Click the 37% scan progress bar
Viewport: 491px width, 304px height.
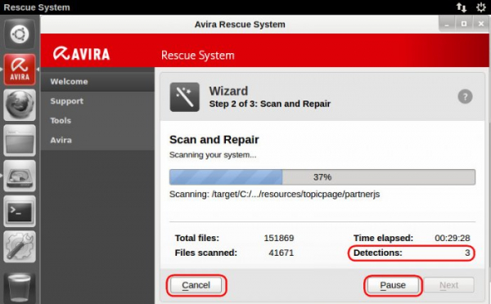(322, 177)
